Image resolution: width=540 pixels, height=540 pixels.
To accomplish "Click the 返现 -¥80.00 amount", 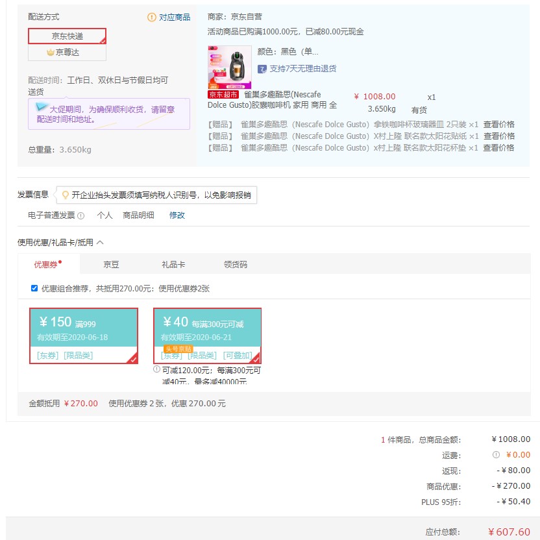I will click(513, 471).
